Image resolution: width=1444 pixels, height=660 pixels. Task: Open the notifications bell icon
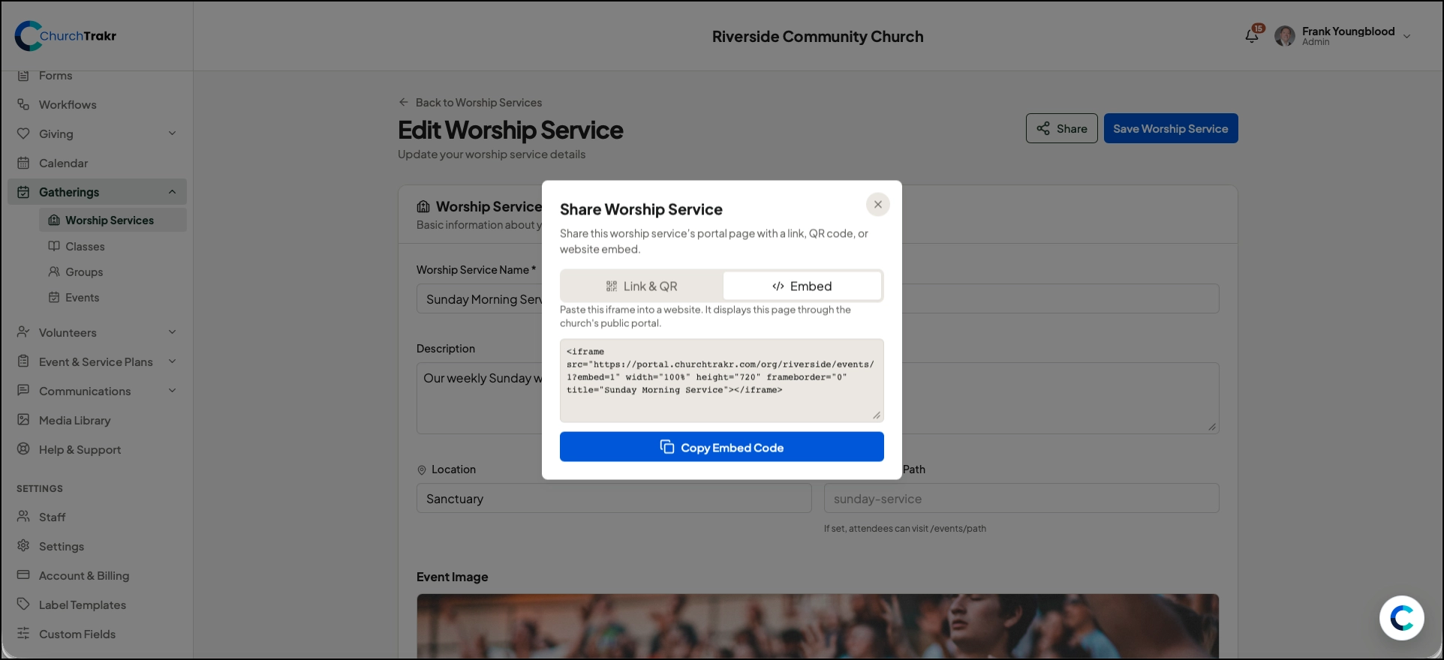(x=1251, y=36)
